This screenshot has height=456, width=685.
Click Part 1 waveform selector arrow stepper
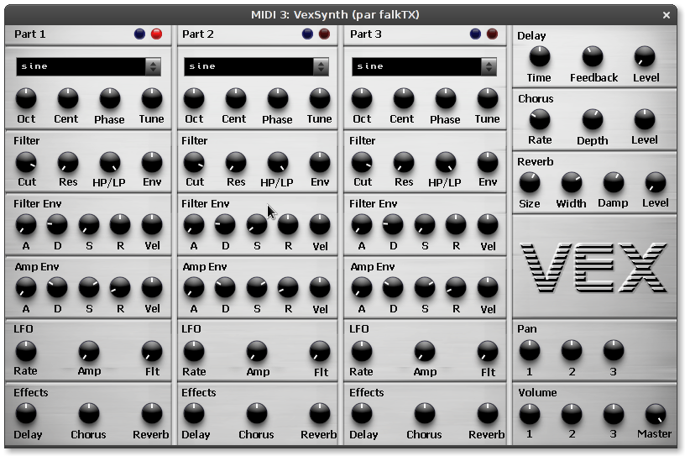(153, 66)
